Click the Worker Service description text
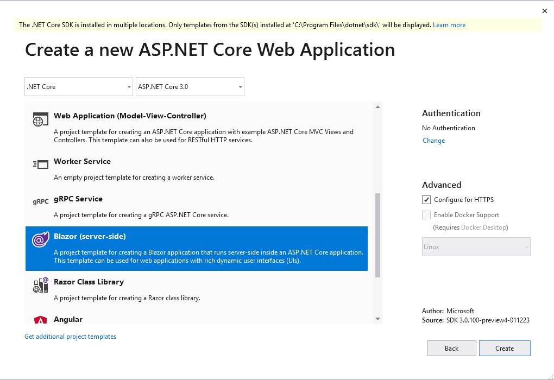Screen dimensions: 554x380 pyautogui.click(x=134, y=178)
